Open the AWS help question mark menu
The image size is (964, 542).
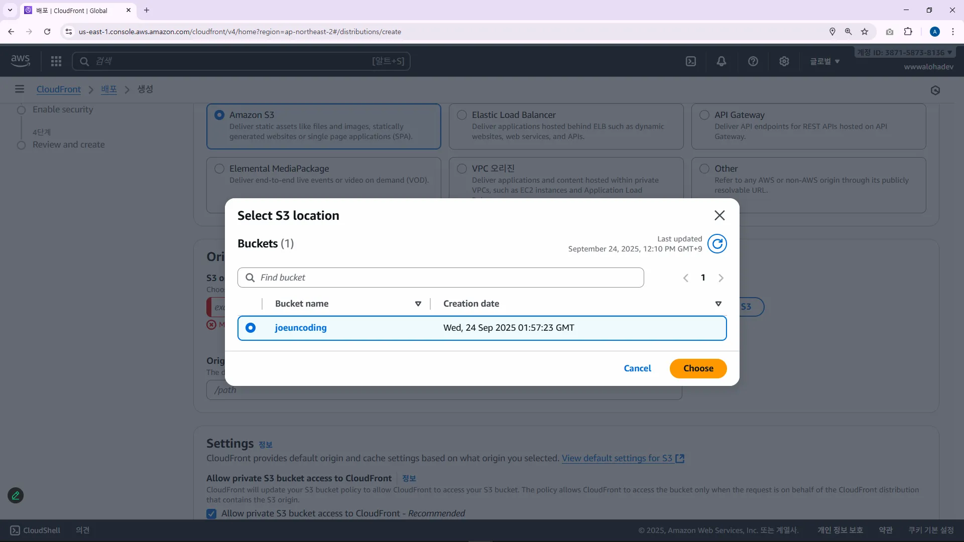(753, 61)
